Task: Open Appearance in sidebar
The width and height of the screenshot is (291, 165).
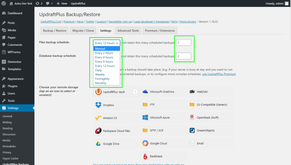Action: [x=16, y=79]
